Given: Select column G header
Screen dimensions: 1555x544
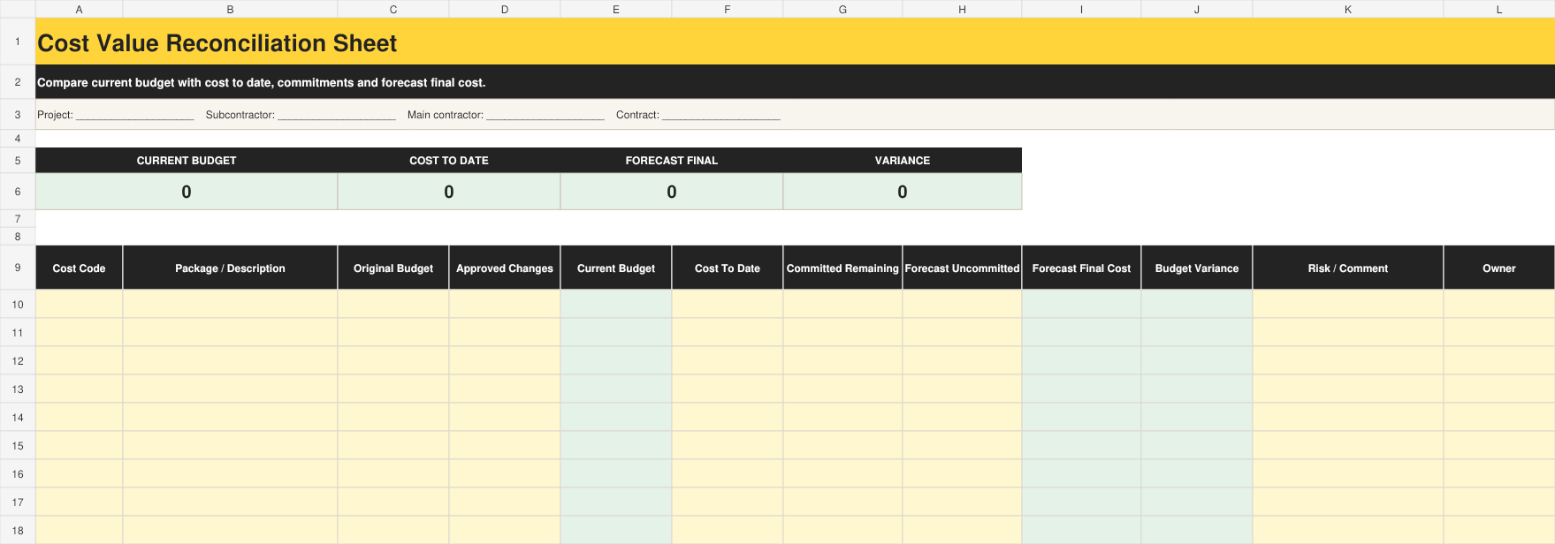Looking at the screenshot, I should (x=842, y=9).
